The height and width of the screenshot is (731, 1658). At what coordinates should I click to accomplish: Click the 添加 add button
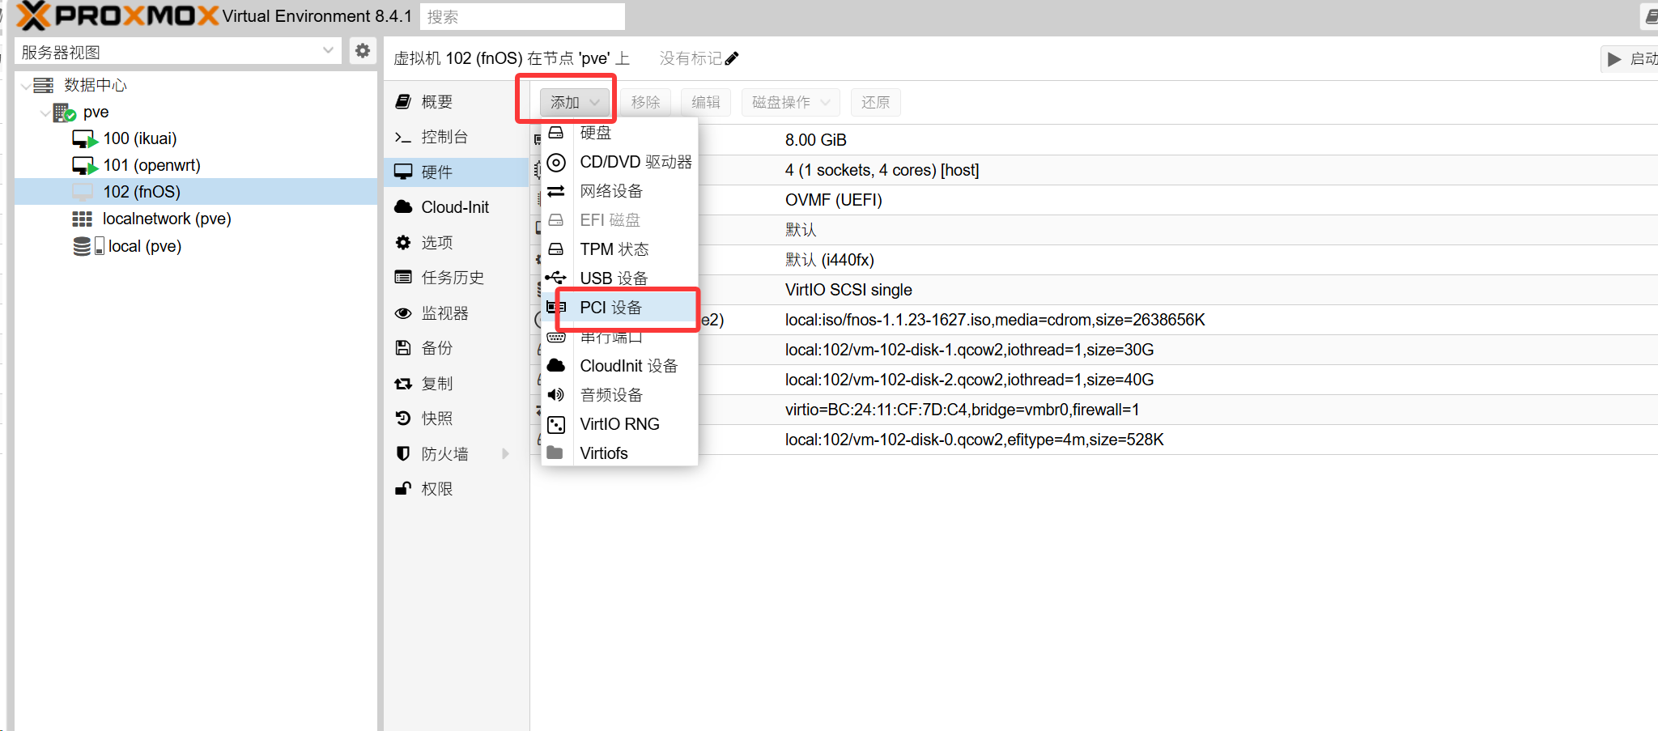(574, 102)
